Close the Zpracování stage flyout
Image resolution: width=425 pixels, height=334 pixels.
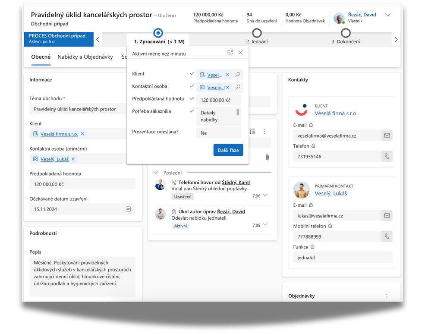(x=240, y=53)
